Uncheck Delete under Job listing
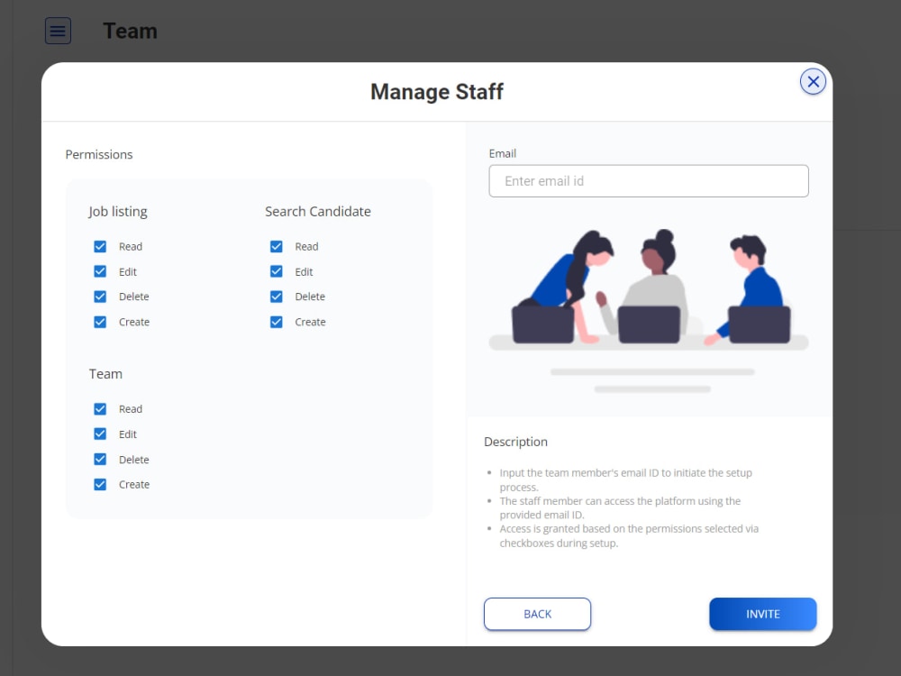This screenshot has width=901, height=676. [x=100, y=297]
